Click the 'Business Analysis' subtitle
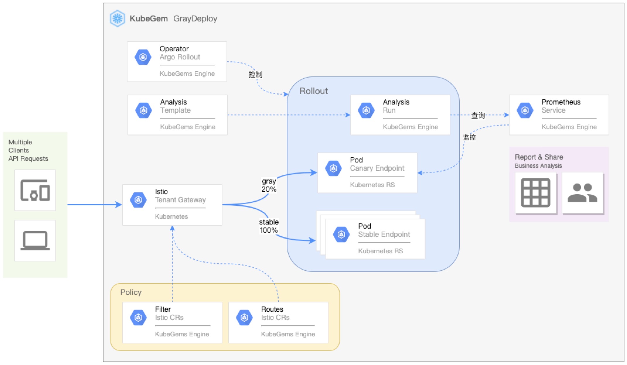Screen dimensions: 627x365 tap(538, 166)
